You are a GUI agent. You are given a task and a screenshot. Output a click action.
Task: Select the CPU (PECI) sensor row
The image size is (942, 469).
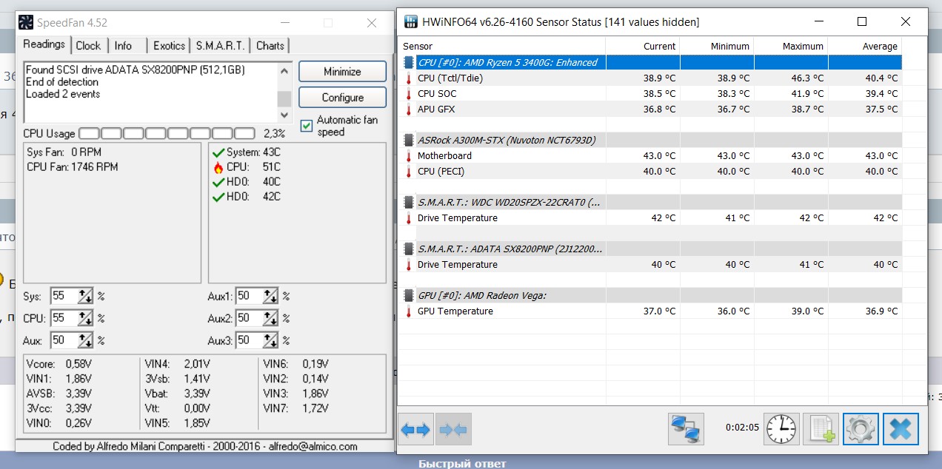click(652, 171)
